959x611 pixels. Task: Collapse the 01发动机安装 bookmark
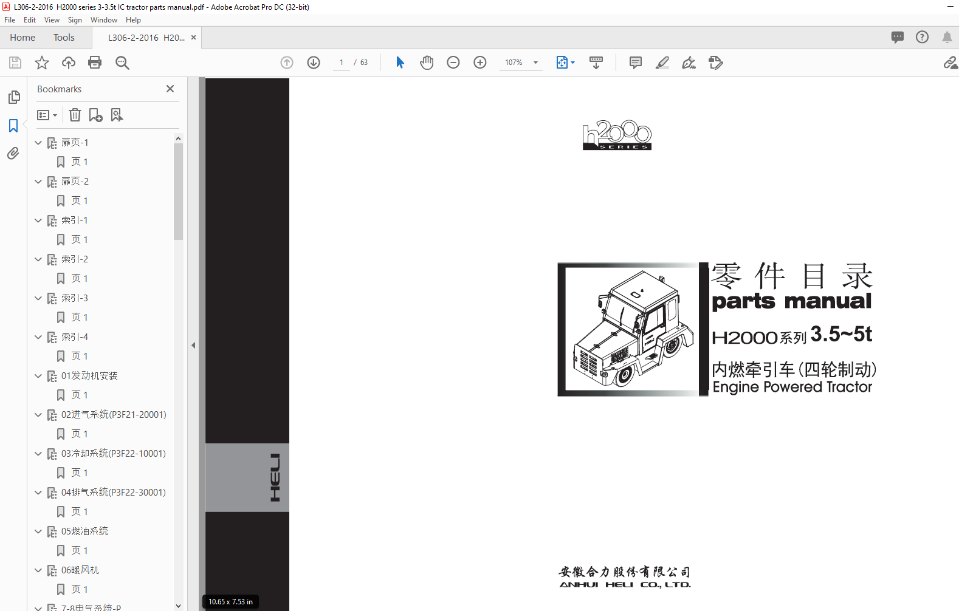[38, 376]
